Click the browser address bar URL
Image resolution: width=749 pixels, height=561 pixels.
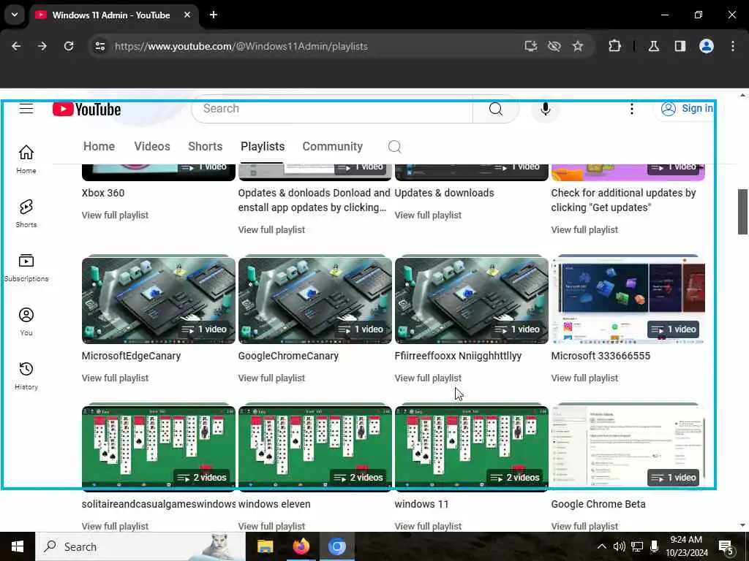241,46
